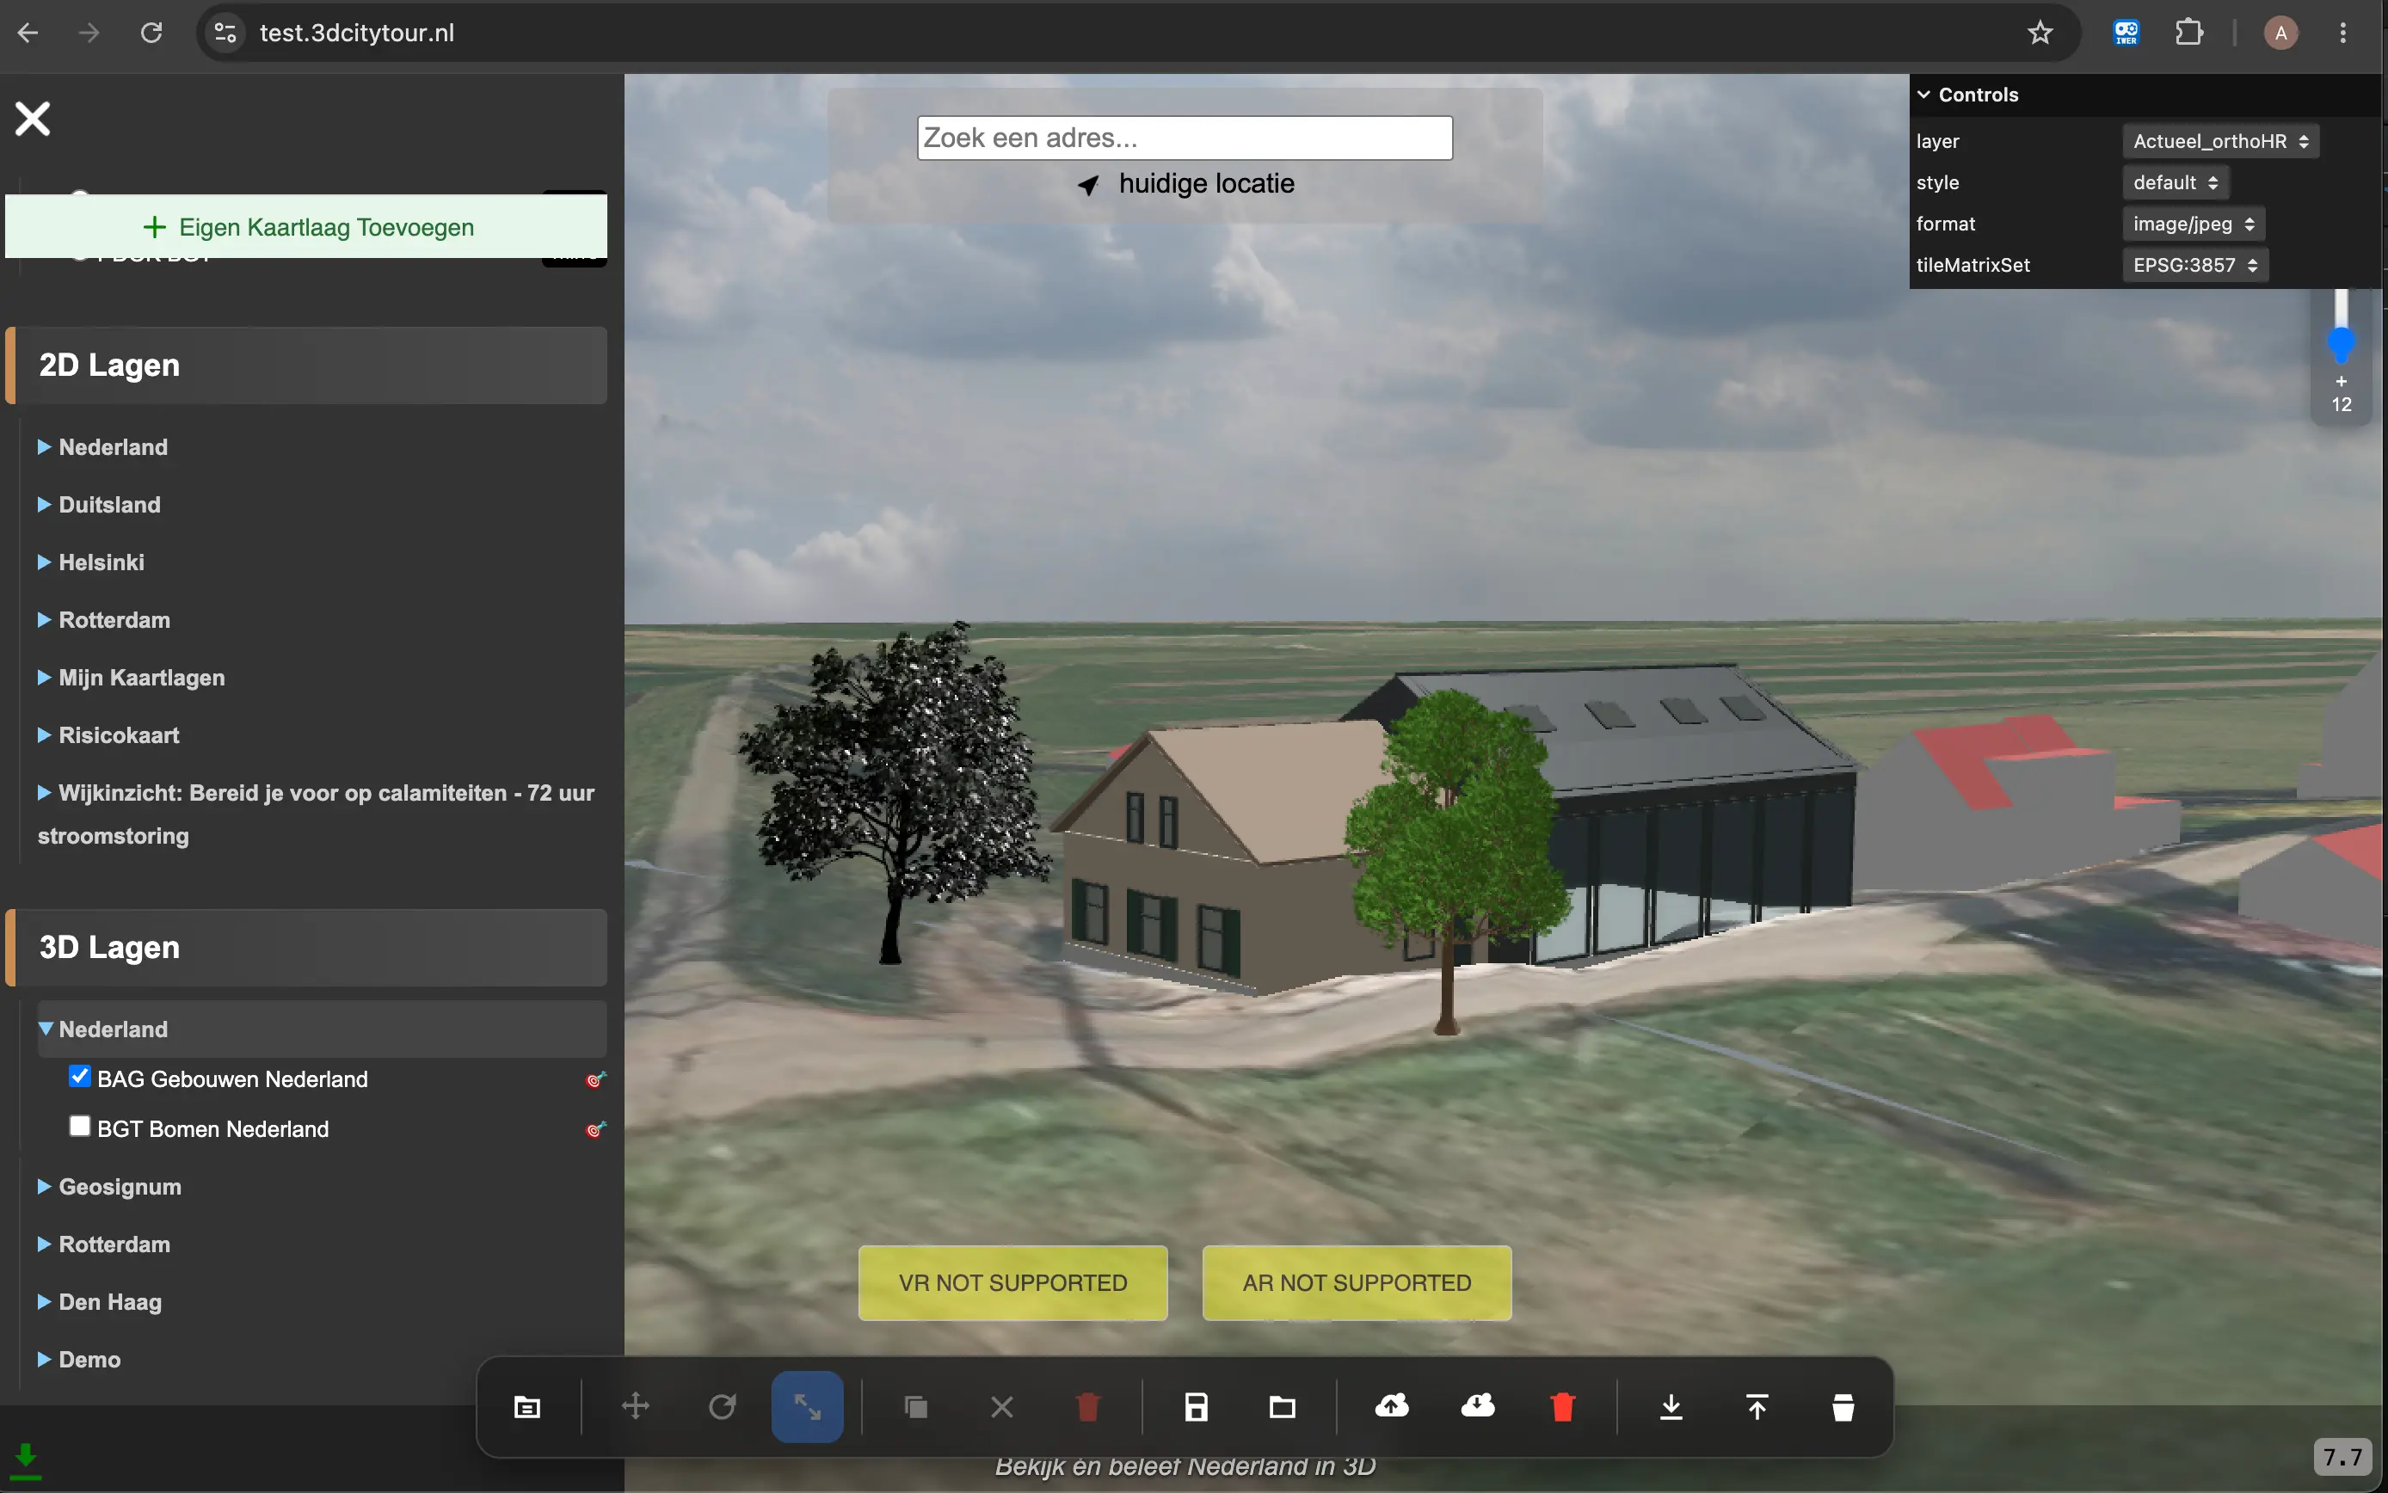Click the browser reload icon
Viewport: 2388px width, 1493px height.
[151, 33]
